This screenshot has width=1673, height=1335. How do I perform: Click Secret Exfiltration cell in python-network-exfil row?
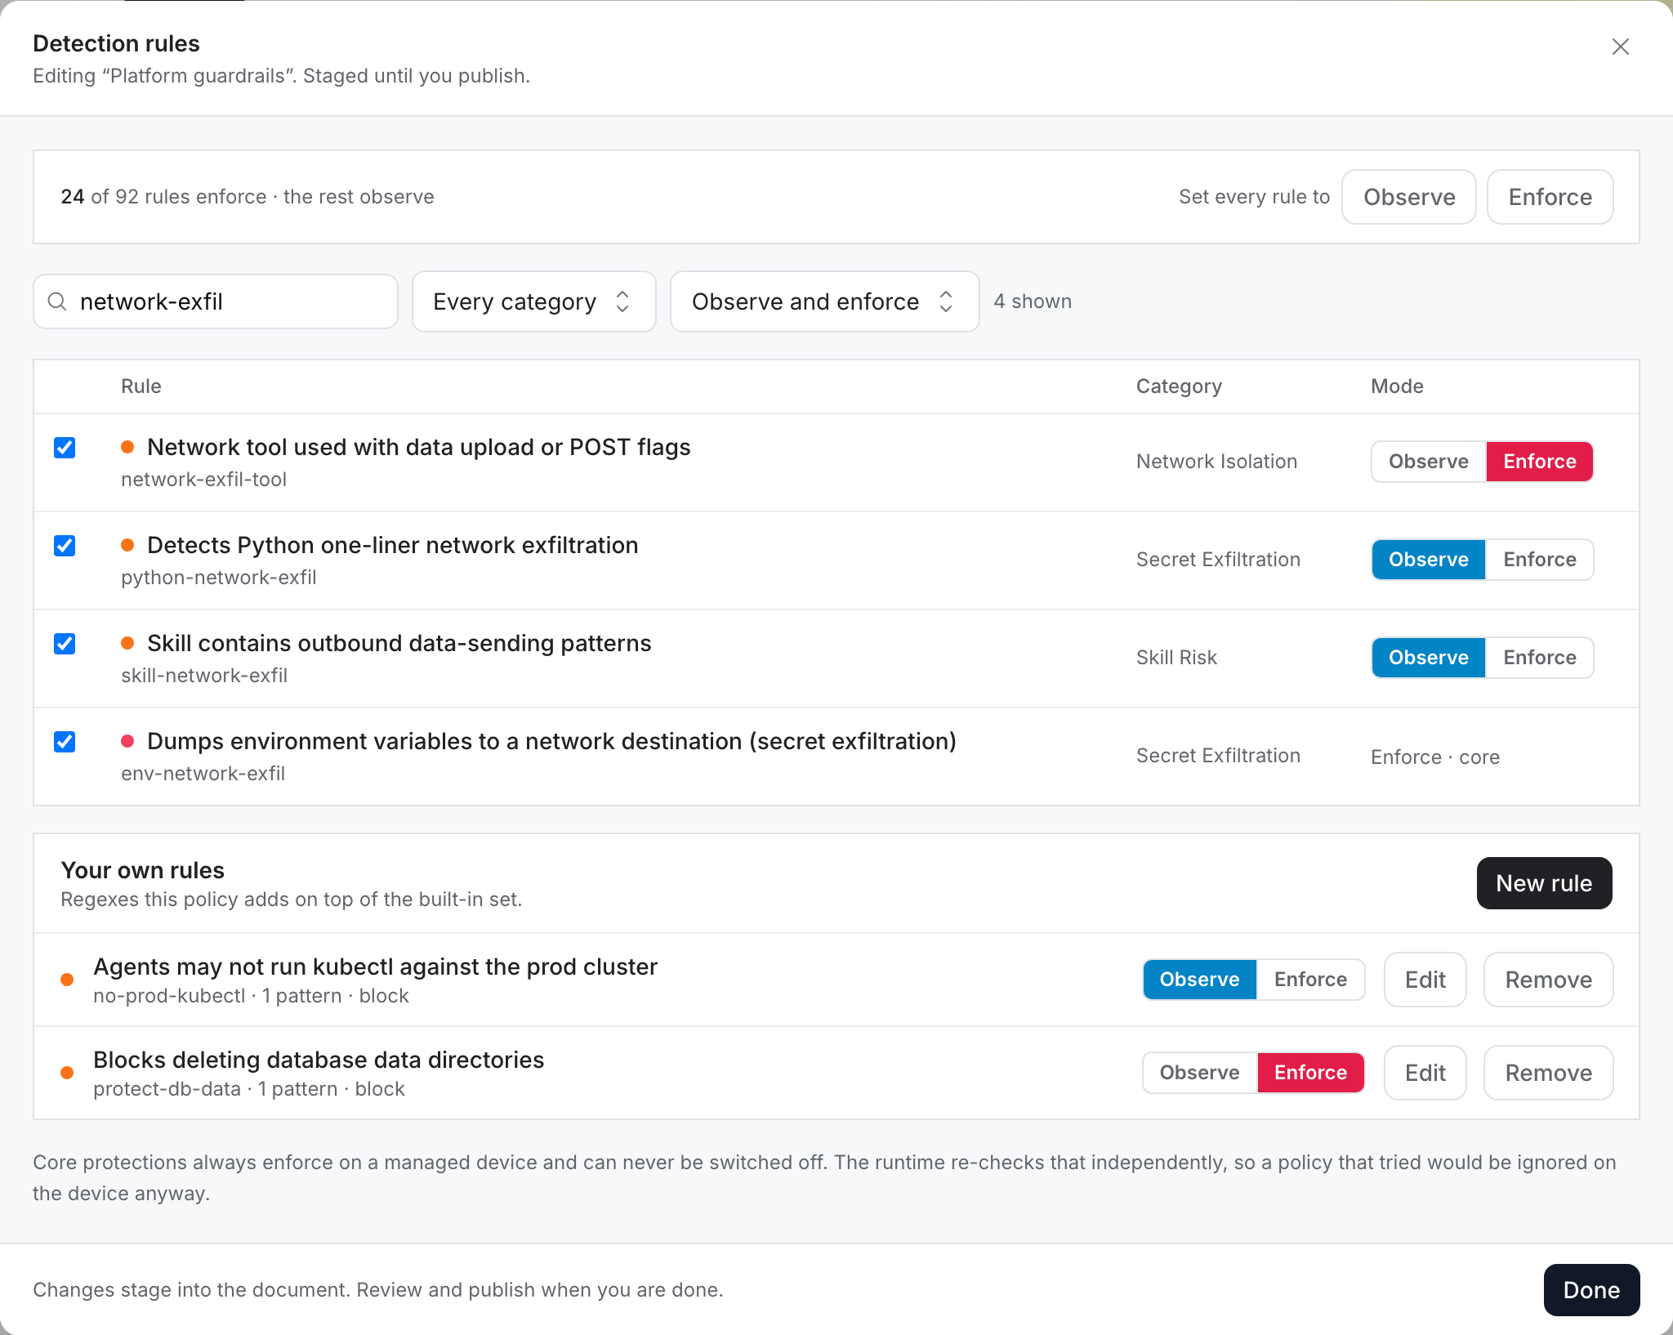point(1218,560)
